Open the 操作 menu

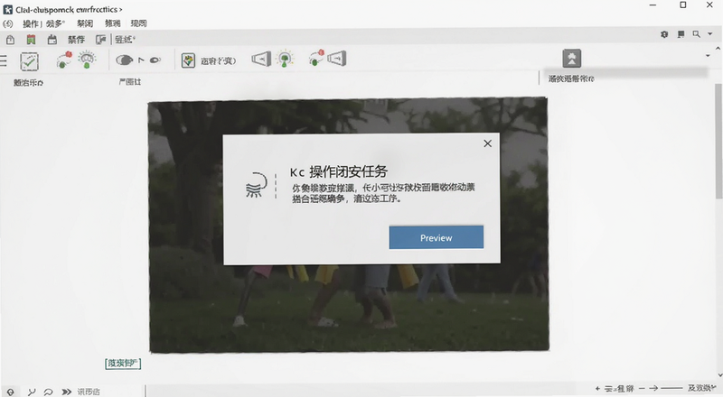click(31, 23)
